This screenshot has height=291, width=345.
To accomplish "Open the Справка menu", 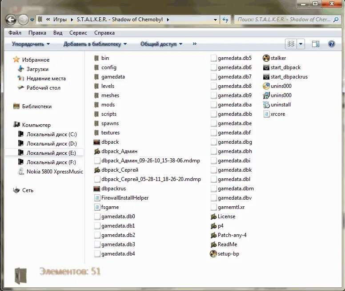I will (104, 33).
